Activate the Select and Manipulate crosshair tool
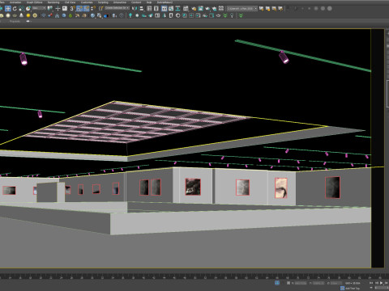 click(58, 8)
